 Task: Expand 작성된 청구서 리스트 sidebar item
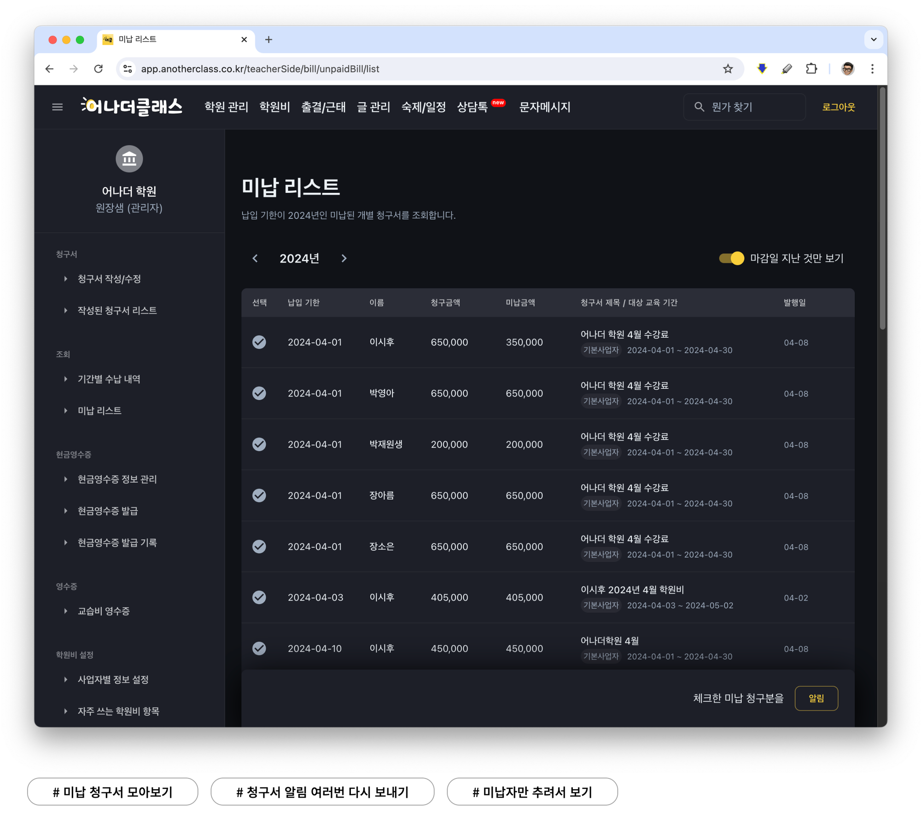[x=111, y=311]
